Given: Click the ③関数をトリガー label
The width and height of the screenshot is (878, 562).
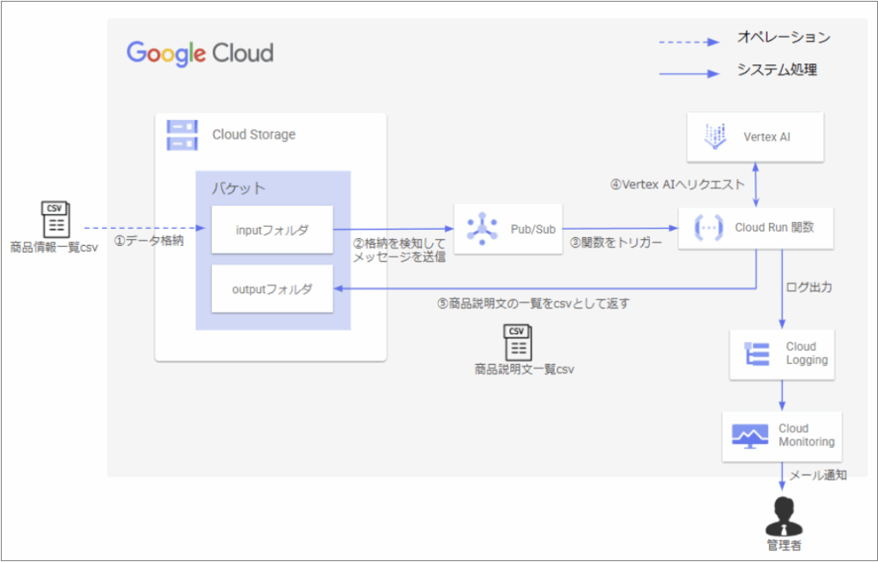Looking at the screenshot, I should click(616, 243).
